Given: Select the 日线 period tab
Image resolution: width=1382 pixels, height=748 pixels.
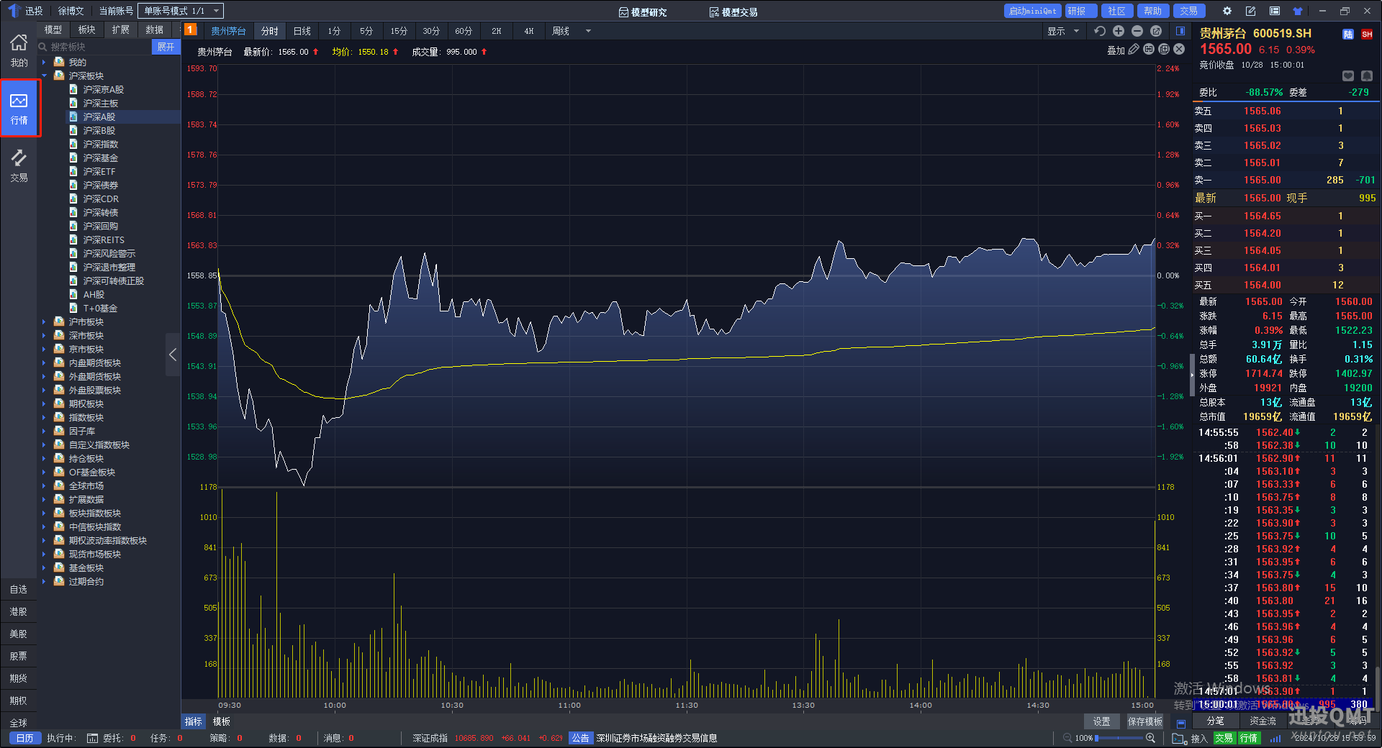Looking at the screenshot, I should (x=302, y=31).
